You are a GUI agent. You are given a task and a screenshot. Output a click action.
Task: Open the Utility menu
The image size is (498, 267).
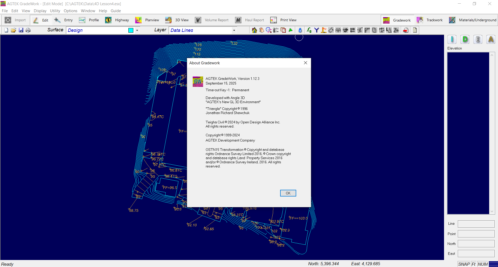[x=55, y=11]
